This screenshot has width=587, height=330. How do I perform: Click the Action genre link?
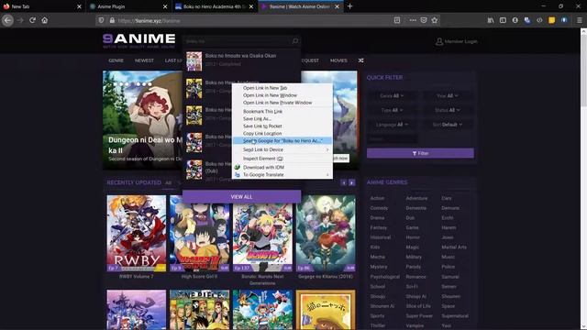coord(377,198)
